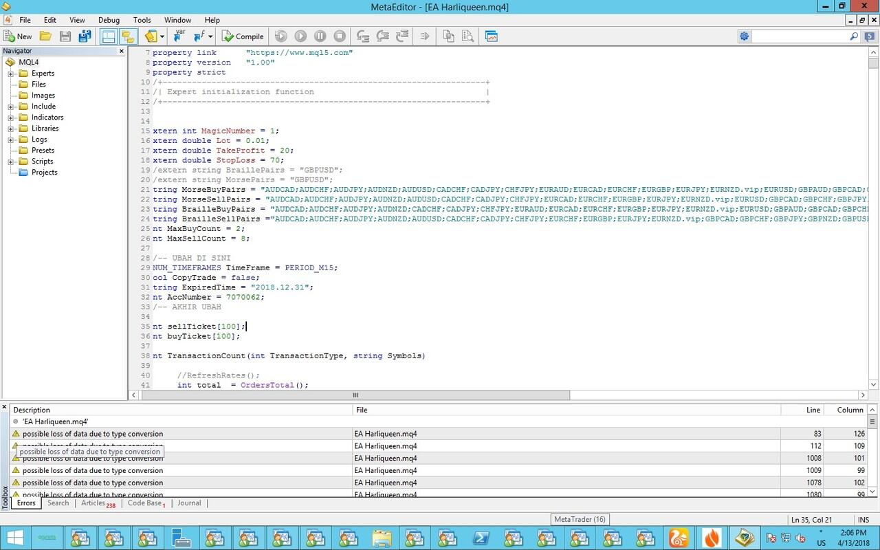The width and height of the screenshot is (880, 550).
Task: Click the code editor horizontal scrollbar thumb
Action: [x=355, y=395]
